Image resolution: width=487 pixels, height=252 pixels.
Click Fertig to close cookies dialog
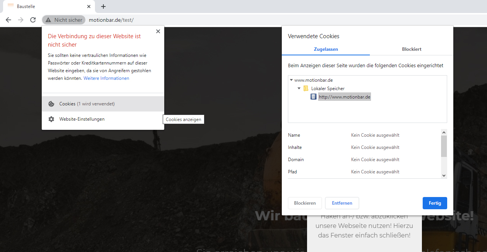(x=435, y=203)
